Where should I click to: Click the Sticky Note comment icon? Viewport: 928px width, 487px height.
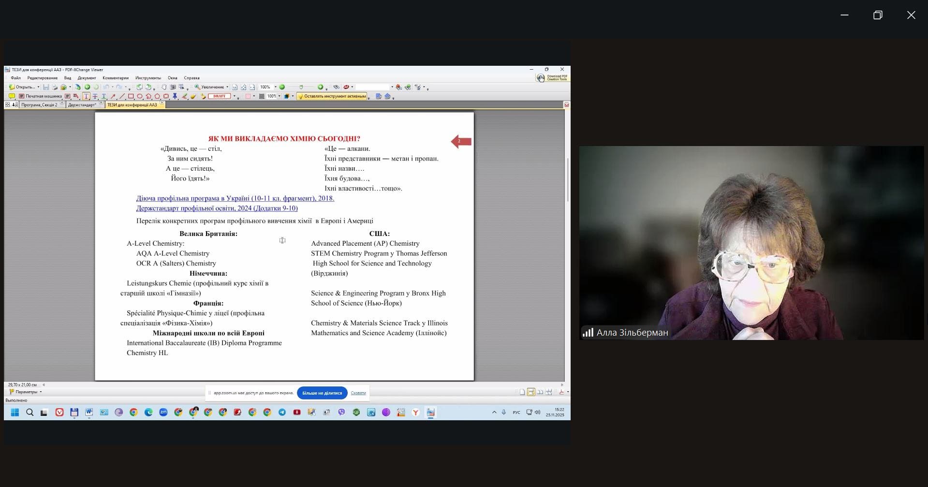coord(12,96)
